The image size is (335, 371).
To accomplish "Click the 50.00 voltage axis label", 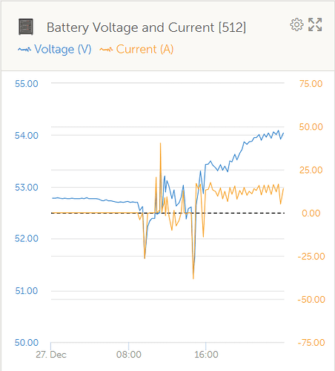I will pos(27,343).
